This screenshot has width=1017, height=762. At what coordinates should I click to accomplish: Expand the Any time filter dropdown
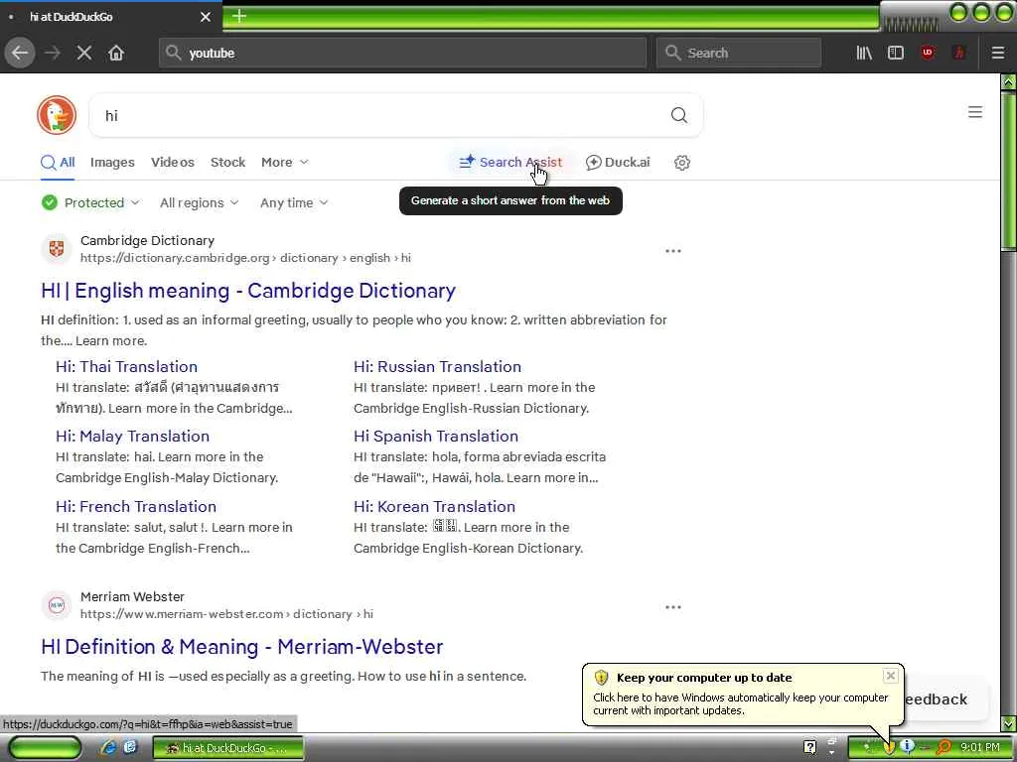294,202
